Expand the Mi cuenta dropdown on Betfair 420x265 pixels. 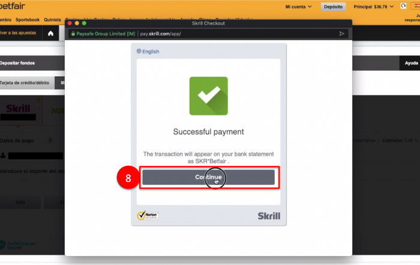pos(298,7)
